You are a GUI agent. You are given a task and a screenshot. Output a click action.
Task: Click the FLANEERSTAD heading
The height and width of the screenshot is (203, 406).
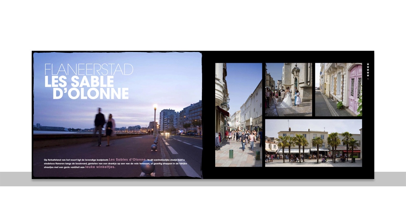coord(89,69)
